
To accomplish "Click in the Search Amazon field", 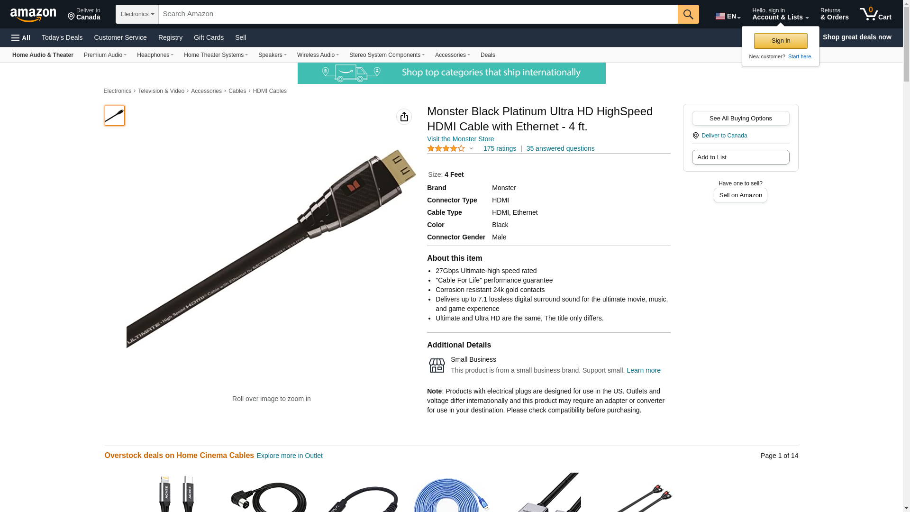I will [418, 14].
